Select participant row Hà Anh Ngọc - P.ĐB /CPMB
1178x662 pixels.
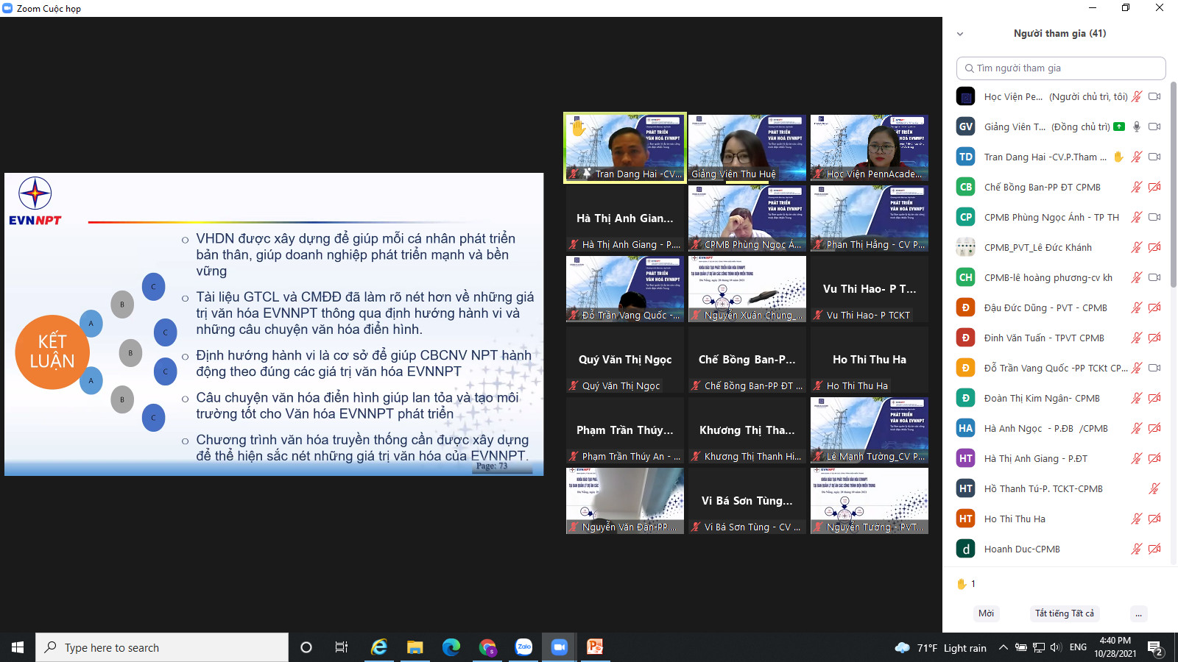pos(1059,428)
